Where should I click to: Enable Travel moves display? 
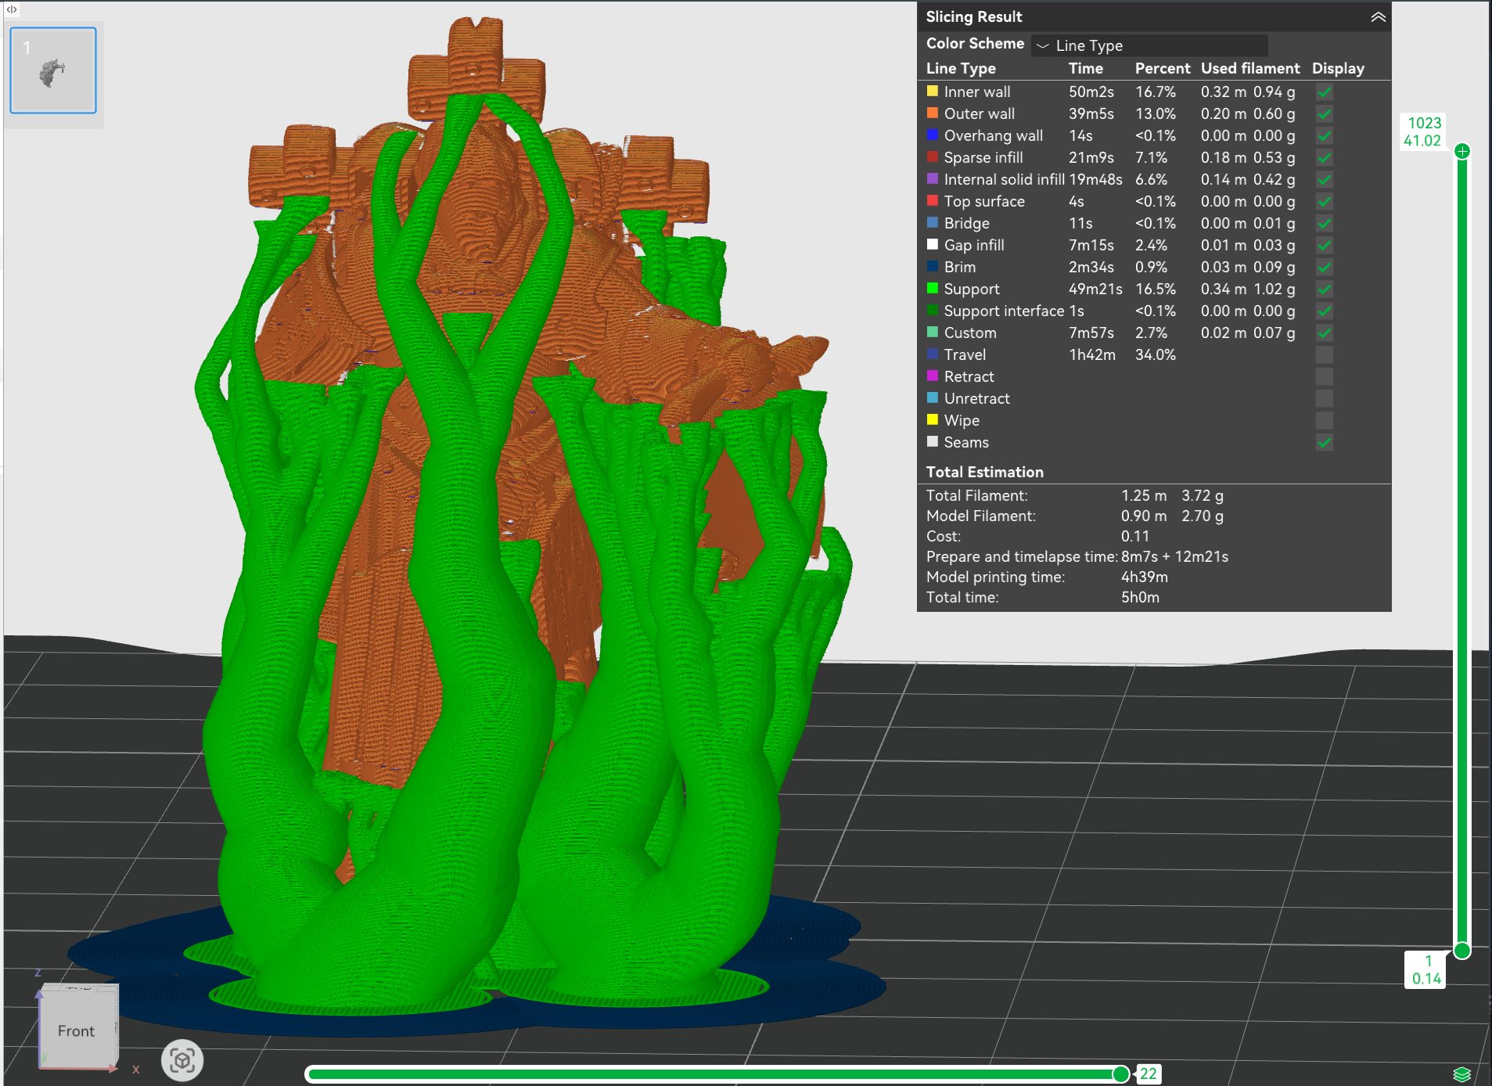pyautogui.click(x=1324, y=355)
